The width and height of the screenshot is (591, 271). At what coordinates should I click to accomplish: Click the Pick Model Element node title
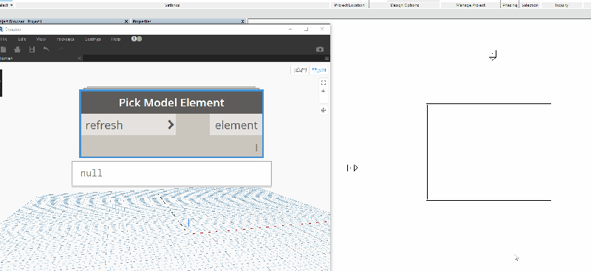pyautogui.click(x=171, y=103)
